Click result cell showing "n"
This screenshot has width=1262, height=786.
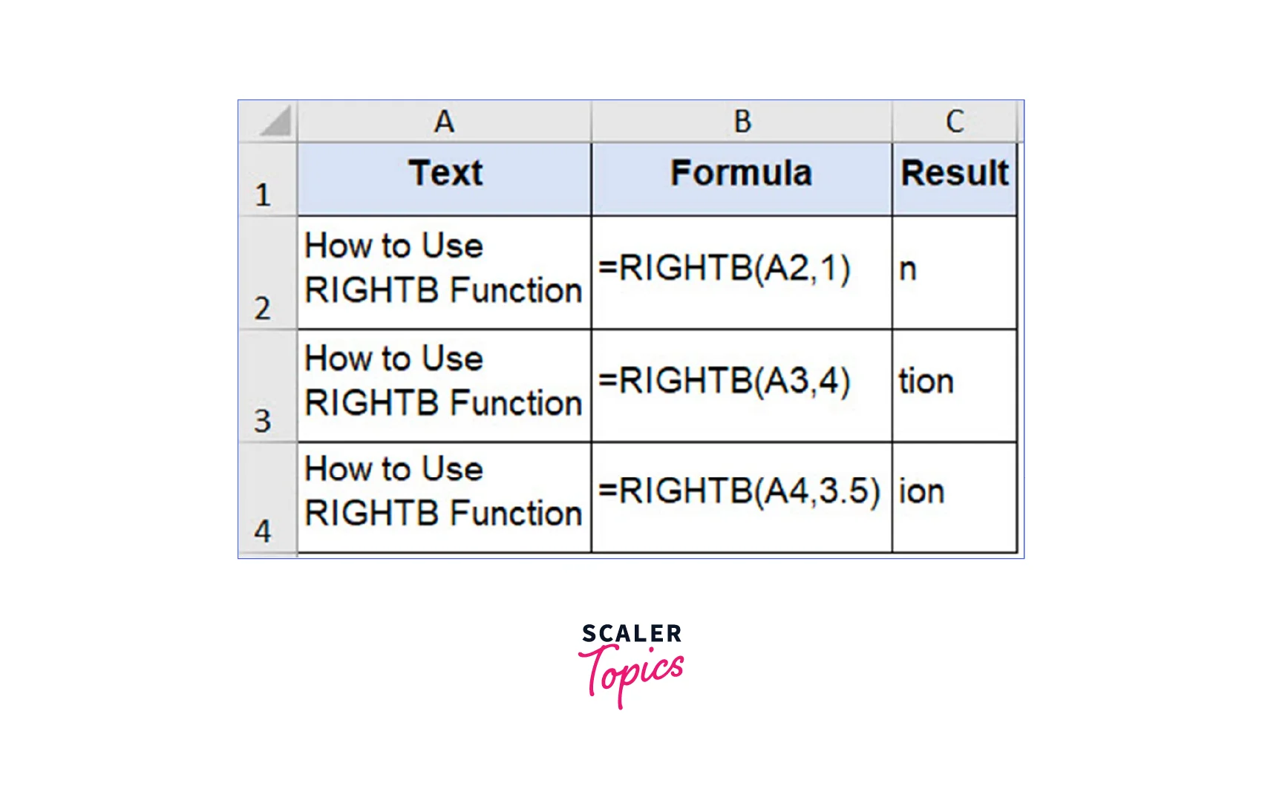point(955,272)
